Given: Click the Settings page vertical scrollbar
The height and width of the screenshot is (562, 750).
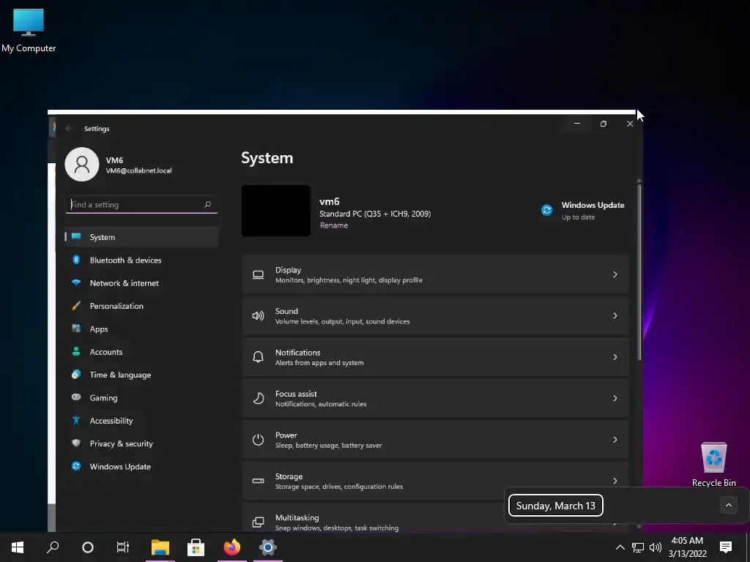Looking at the screenshot, I should (639, 271).
